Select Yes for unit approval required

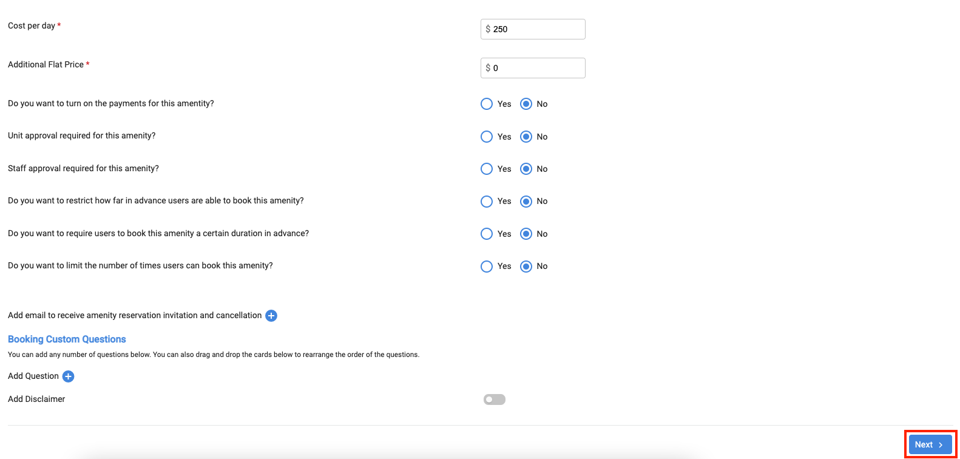[487, 137]
